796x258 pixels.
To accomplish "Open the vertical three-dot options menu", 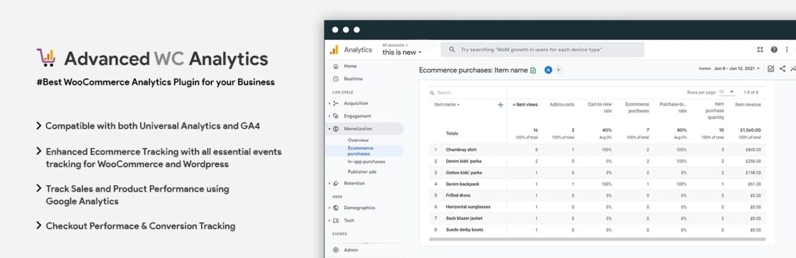I will [787, 50].
